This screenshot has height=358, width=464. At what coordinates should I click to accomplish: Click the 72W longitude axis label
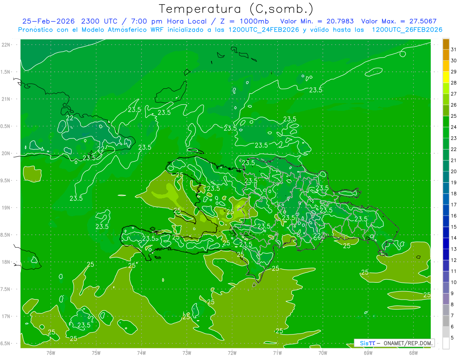232,353
